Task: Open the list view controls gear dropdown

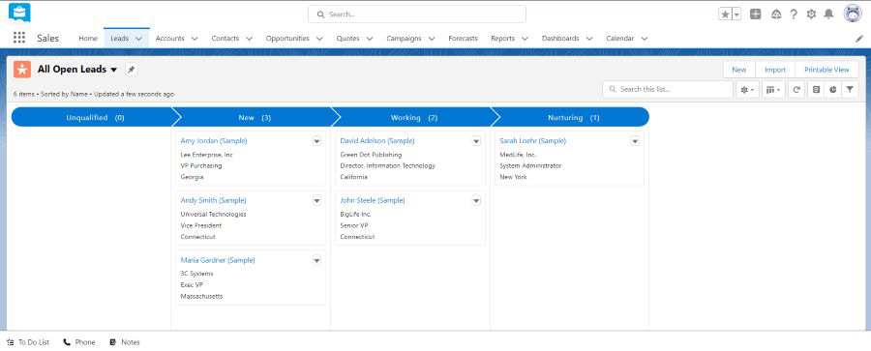Action: coord(748,89)
